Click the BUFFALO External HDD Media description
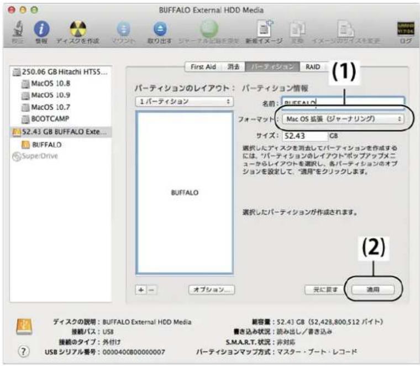The width and height of the screenshot is (420, 366). click(147, 322)
